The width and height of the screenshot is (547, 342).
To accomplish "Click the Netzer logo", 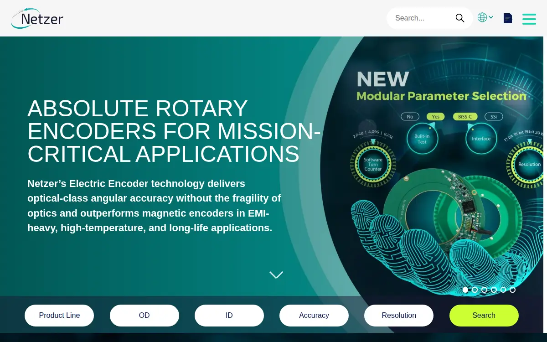I will pos(37,19).
